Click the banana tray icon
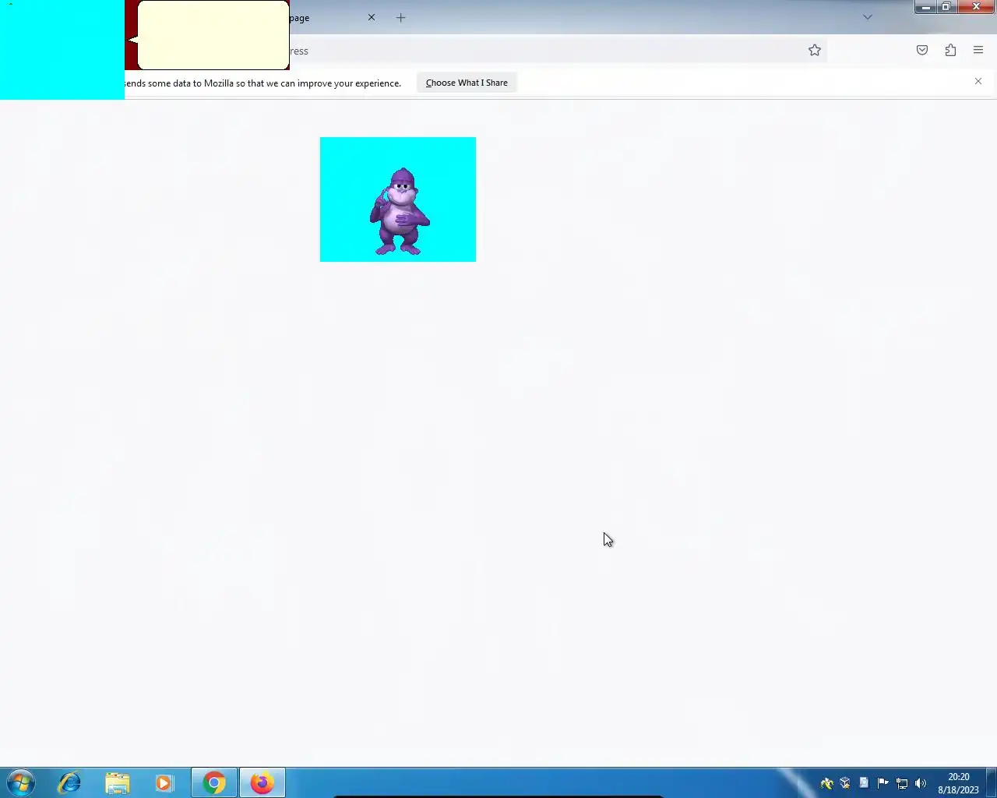The image size is (997, 798). (x=826, y=783)
